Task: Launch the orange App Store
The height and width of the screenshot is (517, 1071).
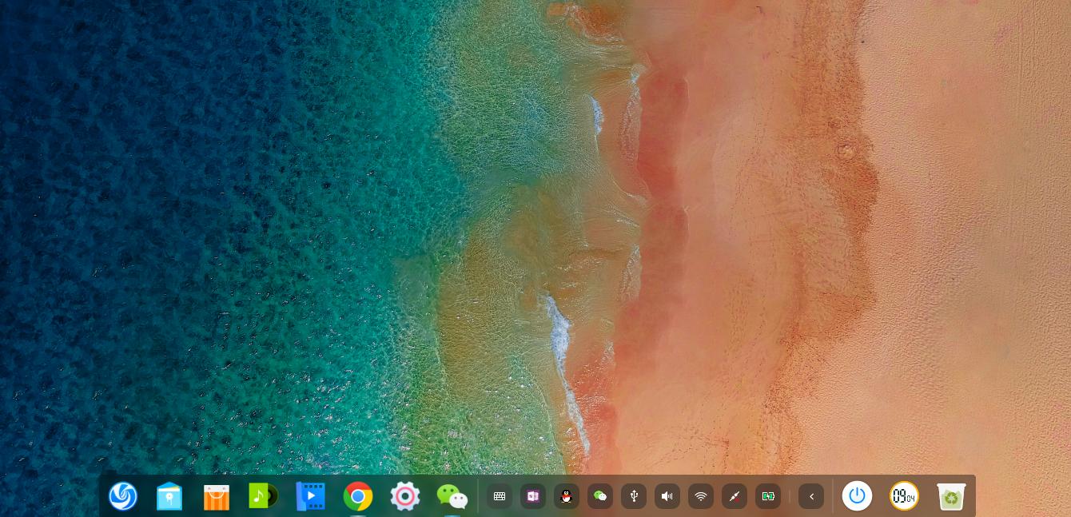Action: 217,496
